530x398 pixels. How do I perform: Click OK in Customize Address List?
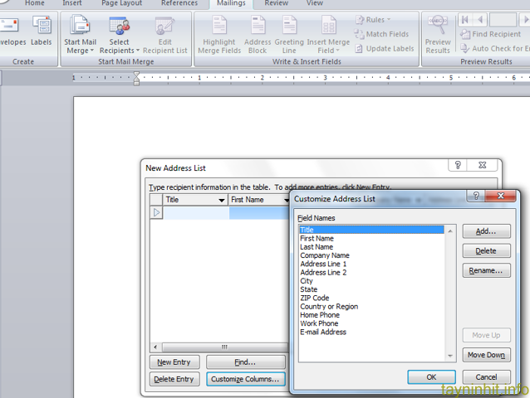431,377
